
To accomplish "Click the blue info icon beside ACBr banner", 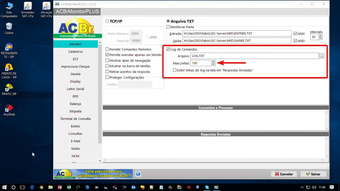I will click(138, 174).
